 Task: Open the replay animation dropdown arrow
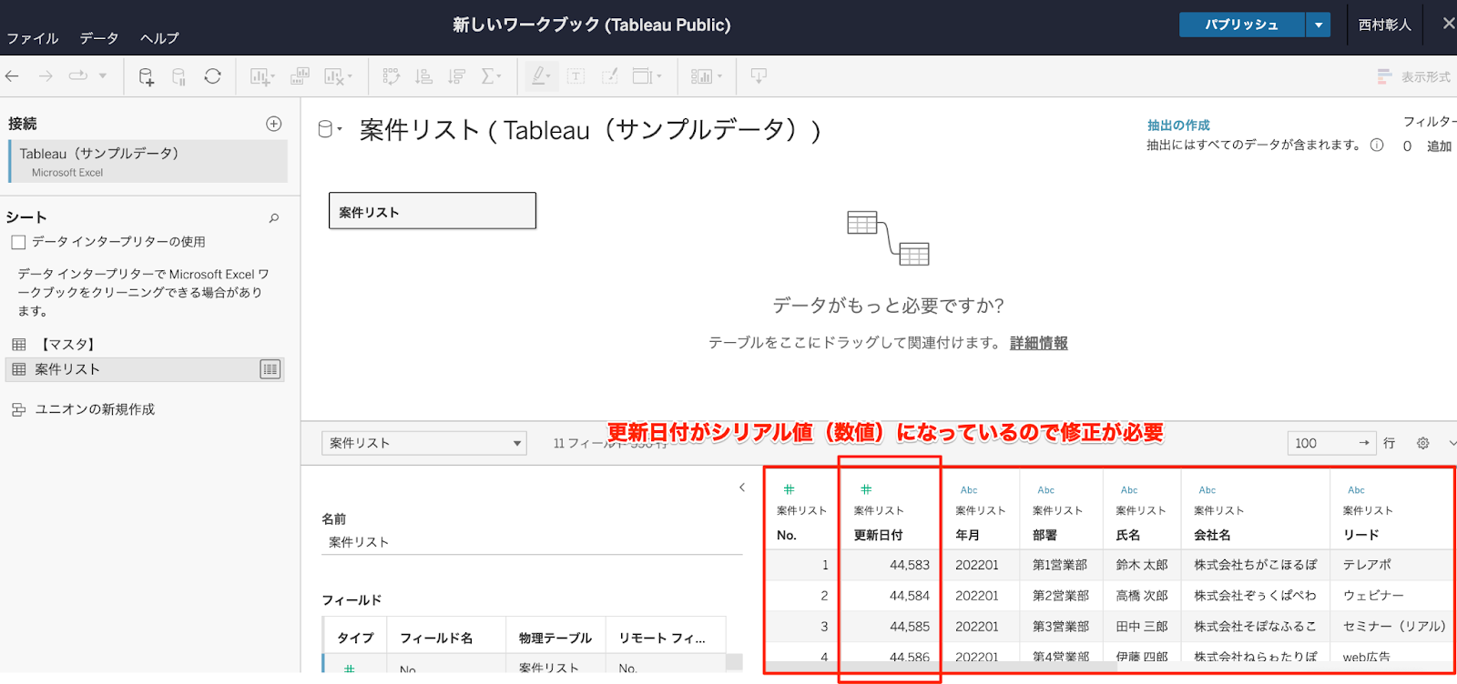point(103,76)
